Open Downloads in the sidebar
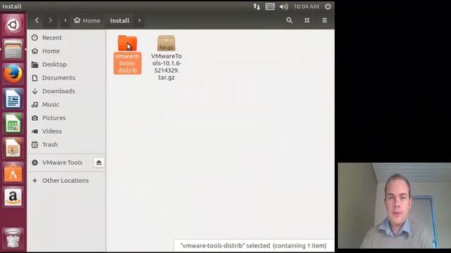This screenshot has height=253, width=451. (66, 91)
